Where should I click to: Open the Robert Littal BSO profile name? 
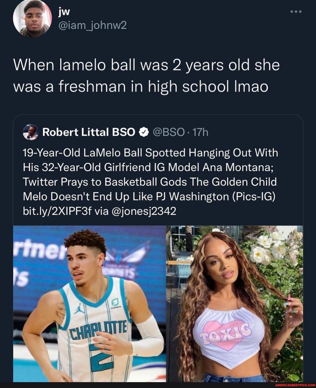pyautogui.click(x=89, y=132)
